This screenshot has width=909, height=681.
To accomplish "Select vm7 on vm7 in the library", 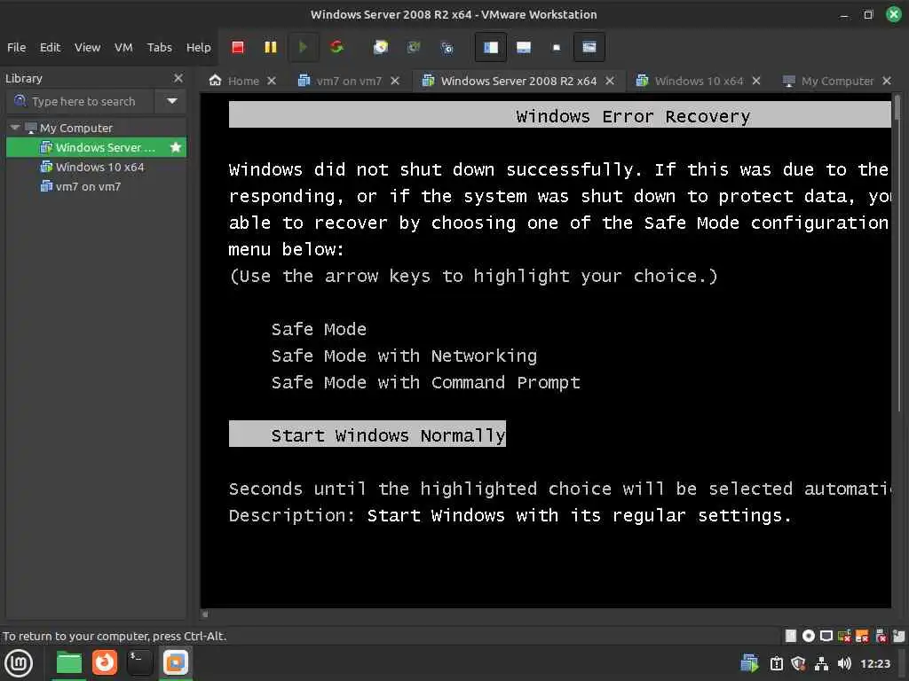I will pyautogui.click(x=96, y=186).
